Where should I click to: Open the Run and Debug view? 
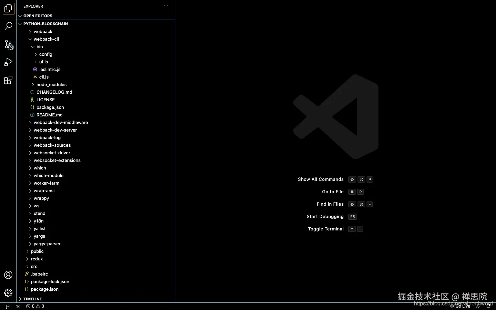coord(8,62)
